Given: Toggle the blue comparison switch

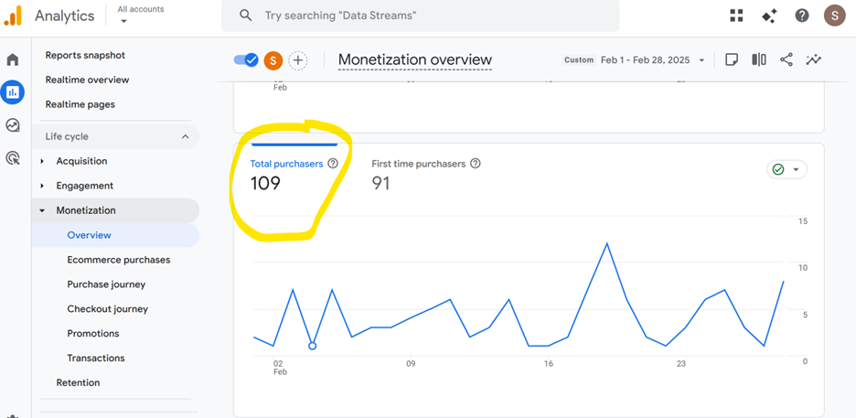Looking at the screenshot, I should [x=246, y=60].
